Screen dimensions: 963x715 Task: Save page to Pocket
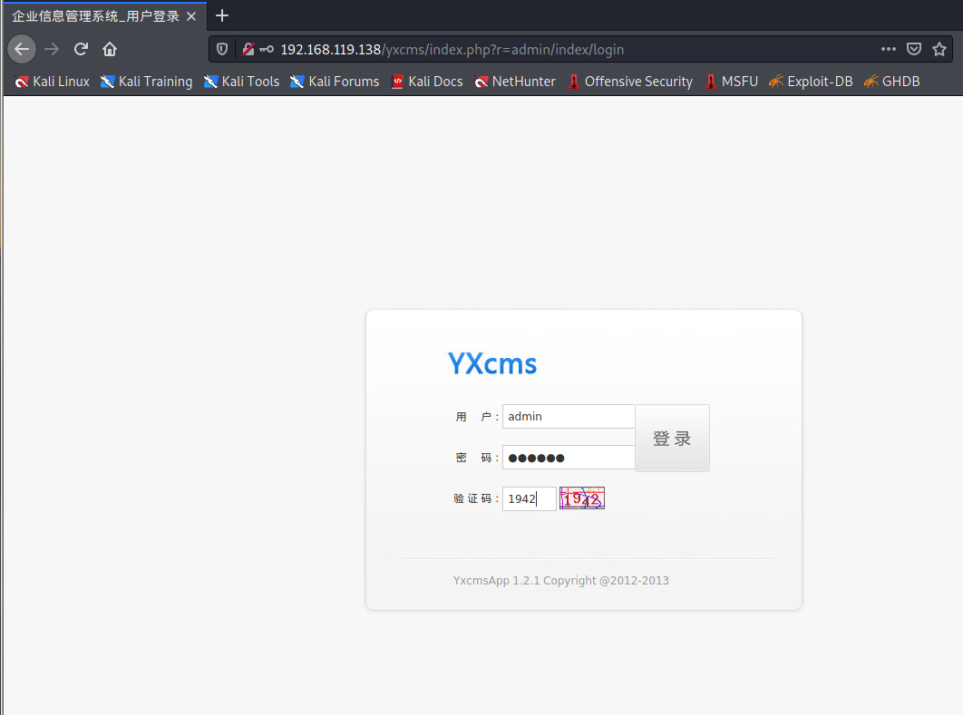coord(914,49)
